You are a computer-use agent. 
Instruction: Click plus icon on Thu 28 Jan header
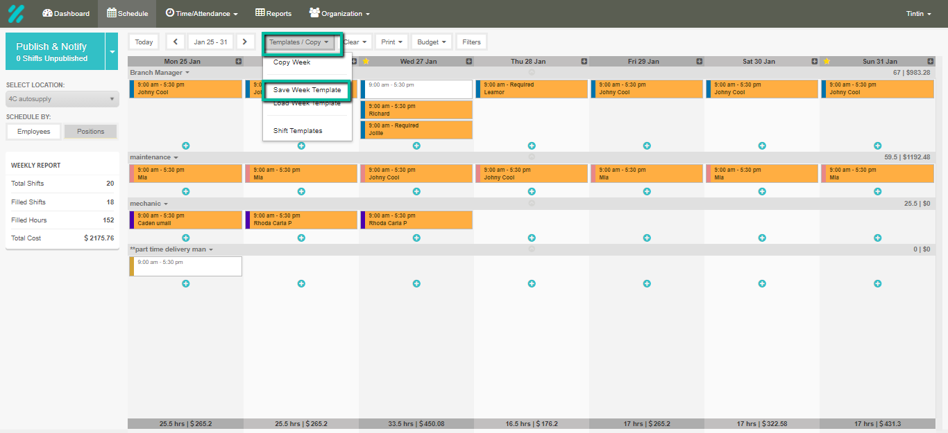(584, 61)
